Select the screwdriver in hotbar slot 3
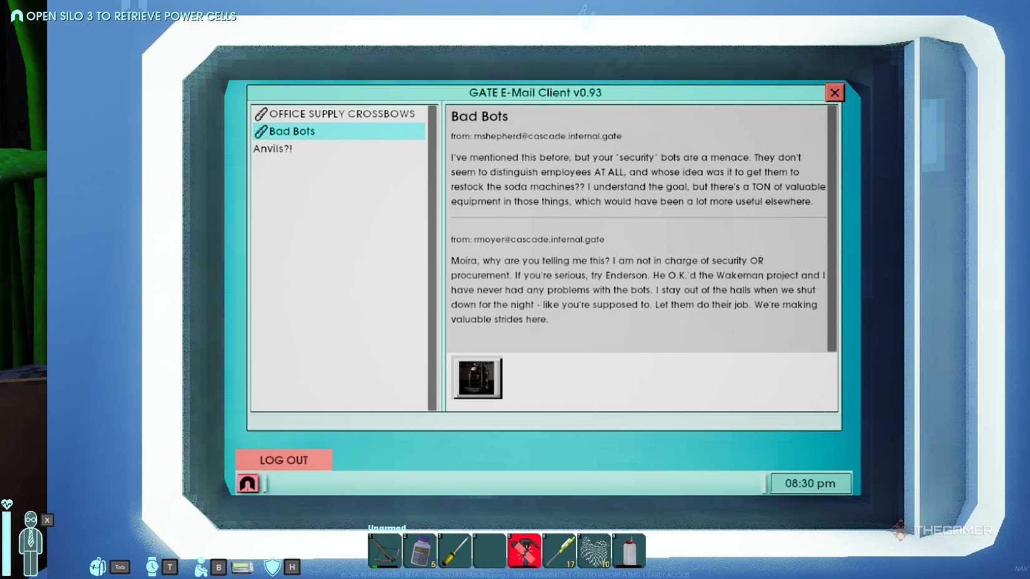The height and width of the screenshot is (579, 1030). (x=454, y=550)
